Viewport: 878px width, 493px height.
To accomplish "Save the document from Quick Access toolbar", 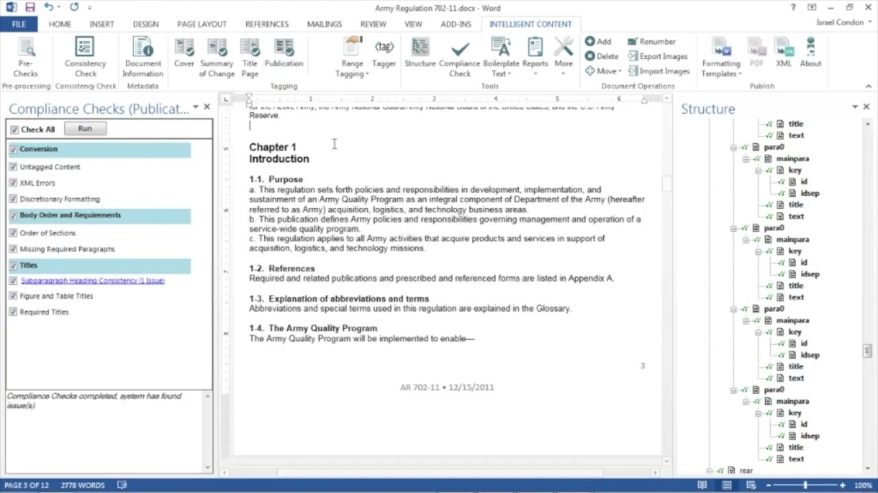I will [29, 8].
